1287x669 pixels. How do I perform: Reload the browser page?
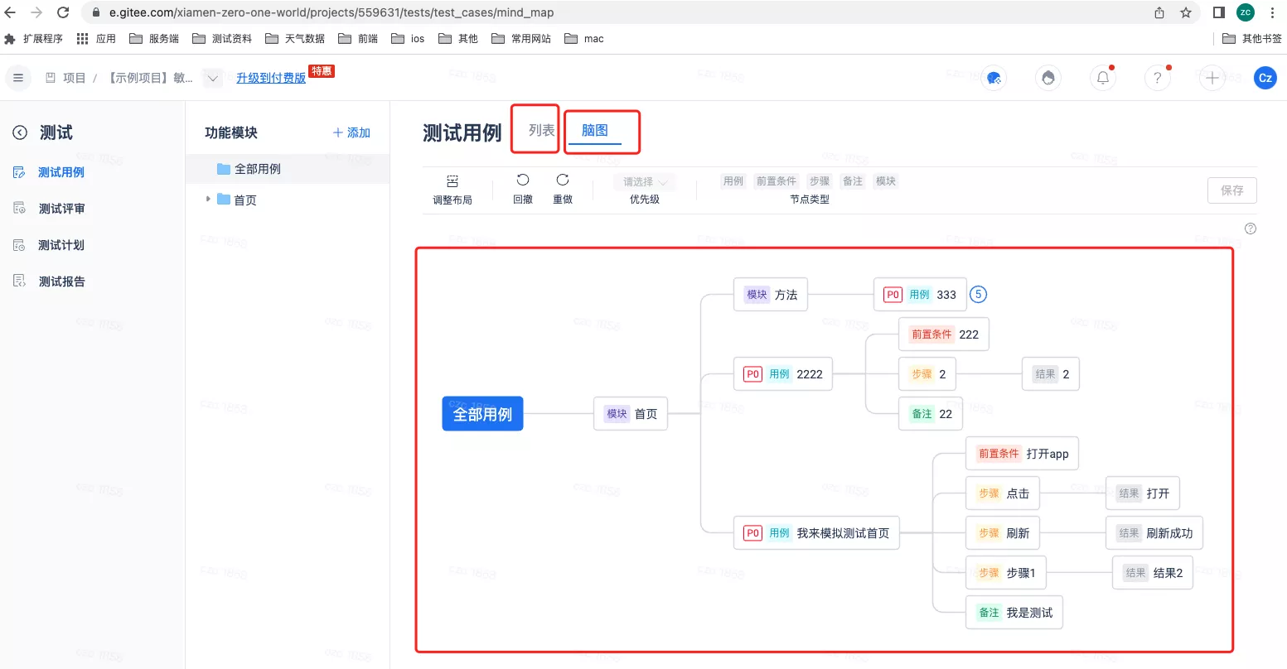point(63,12)
